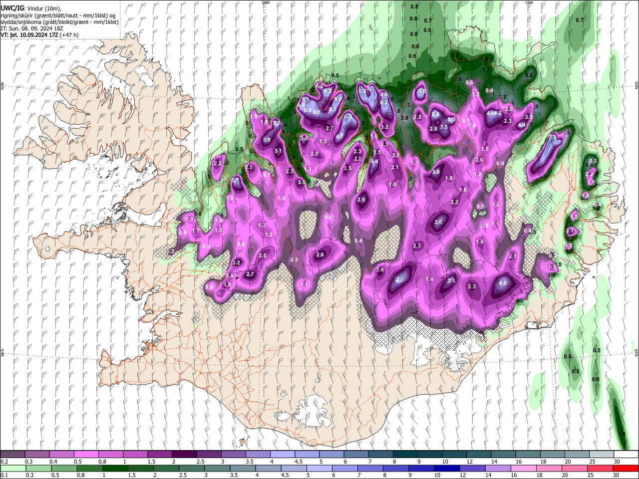The width and height of the screenshot is (639, 479).
Task: Click the '20W' longitude label on the map
Action: click(x=266, y=2)
